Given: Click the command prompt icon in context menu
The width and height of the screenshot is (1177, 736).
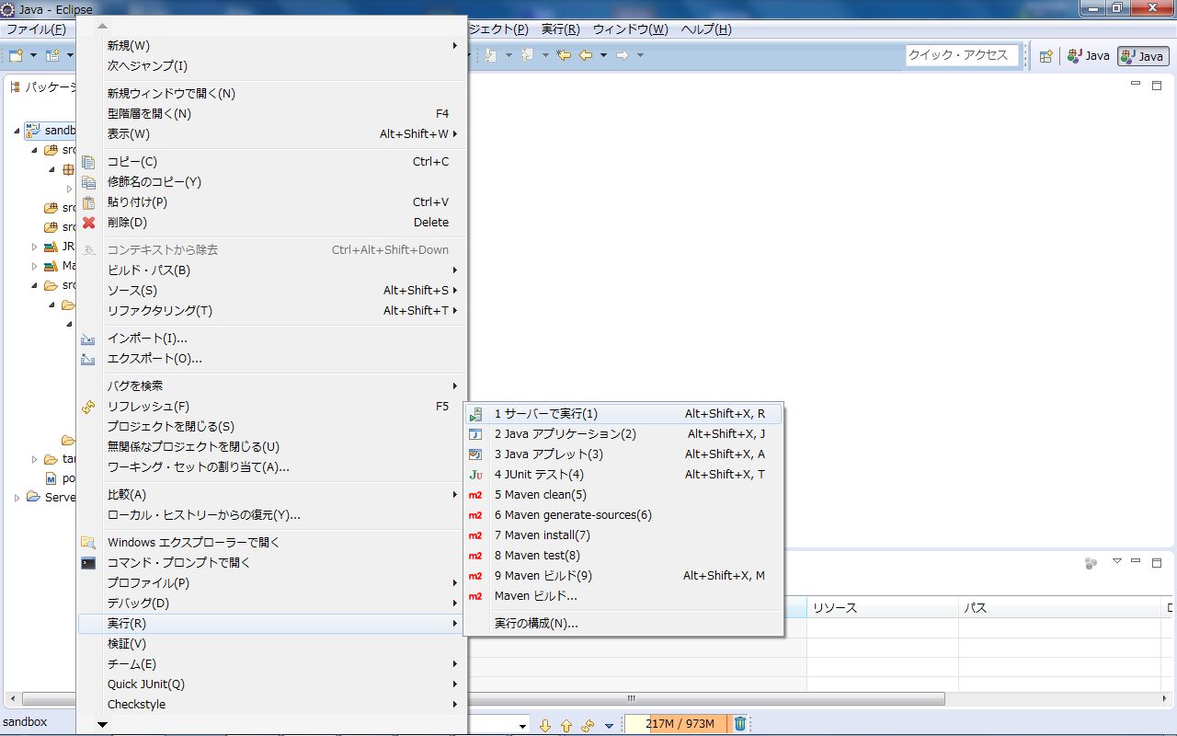Looking at the screenshot, I should point(88,563).
